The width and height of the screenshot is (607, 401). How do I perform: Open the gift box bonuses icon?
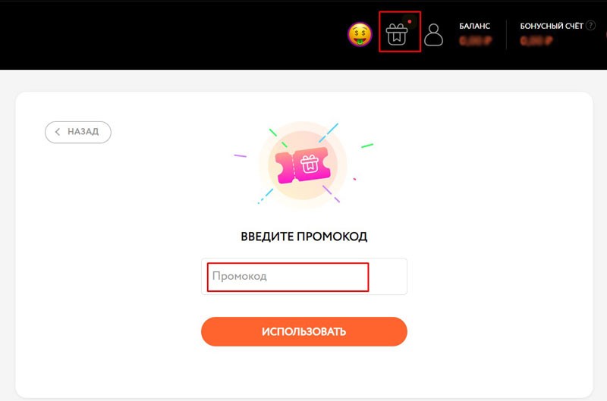pyautogui.click(x=396, y=34)
